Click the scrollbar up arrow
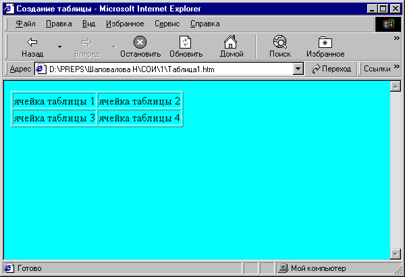 tap(396, 86)
